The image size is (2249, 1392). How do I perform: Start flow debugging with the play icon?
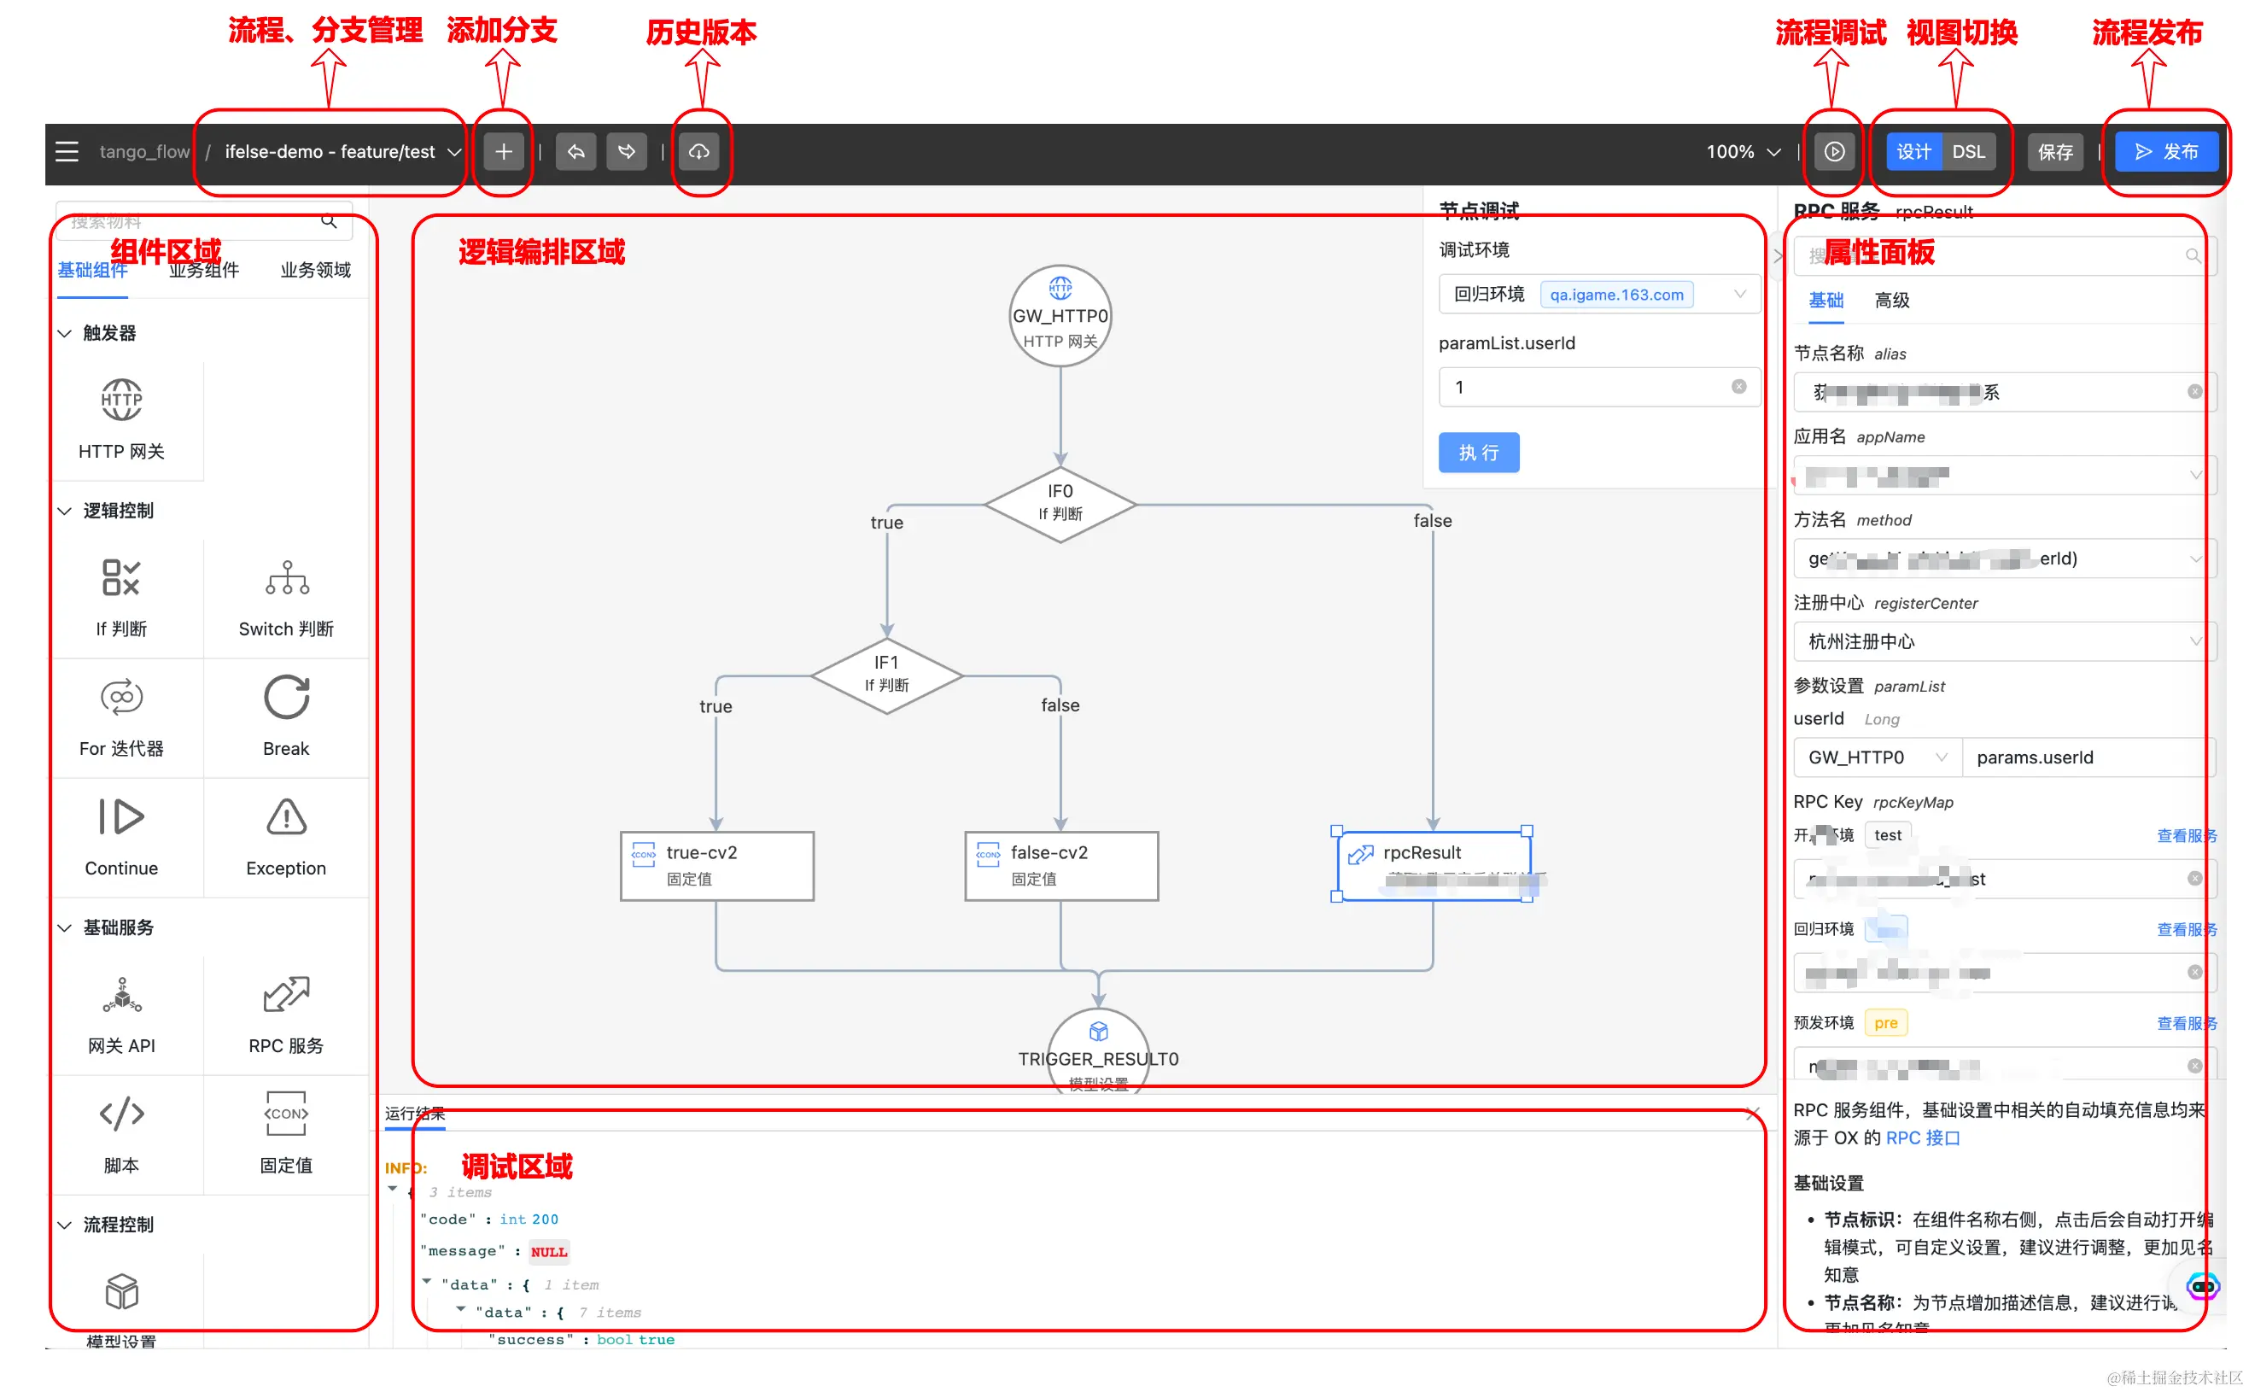1834,152
